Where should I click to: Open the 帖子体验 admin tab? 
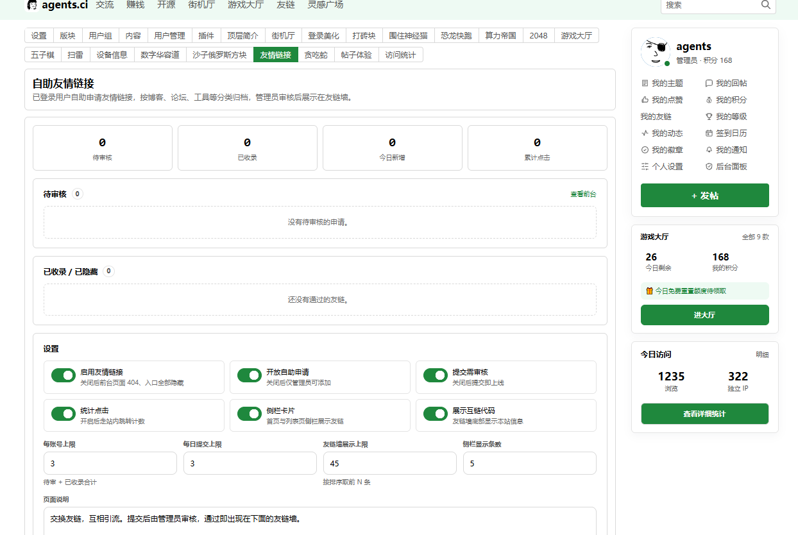click(356, 55)
